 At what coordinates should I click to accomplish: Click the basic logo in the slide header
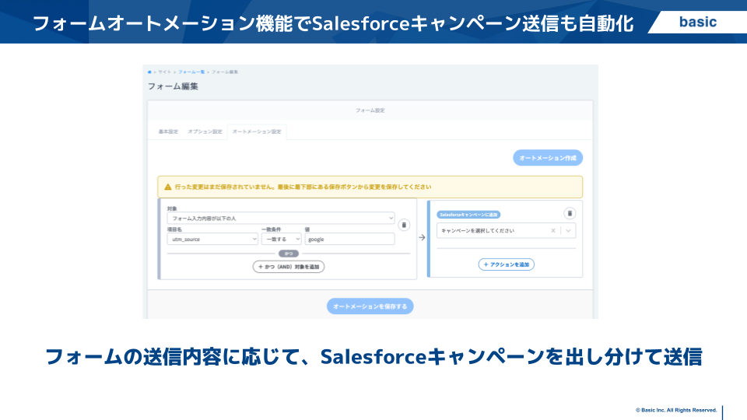coord(698,22)
